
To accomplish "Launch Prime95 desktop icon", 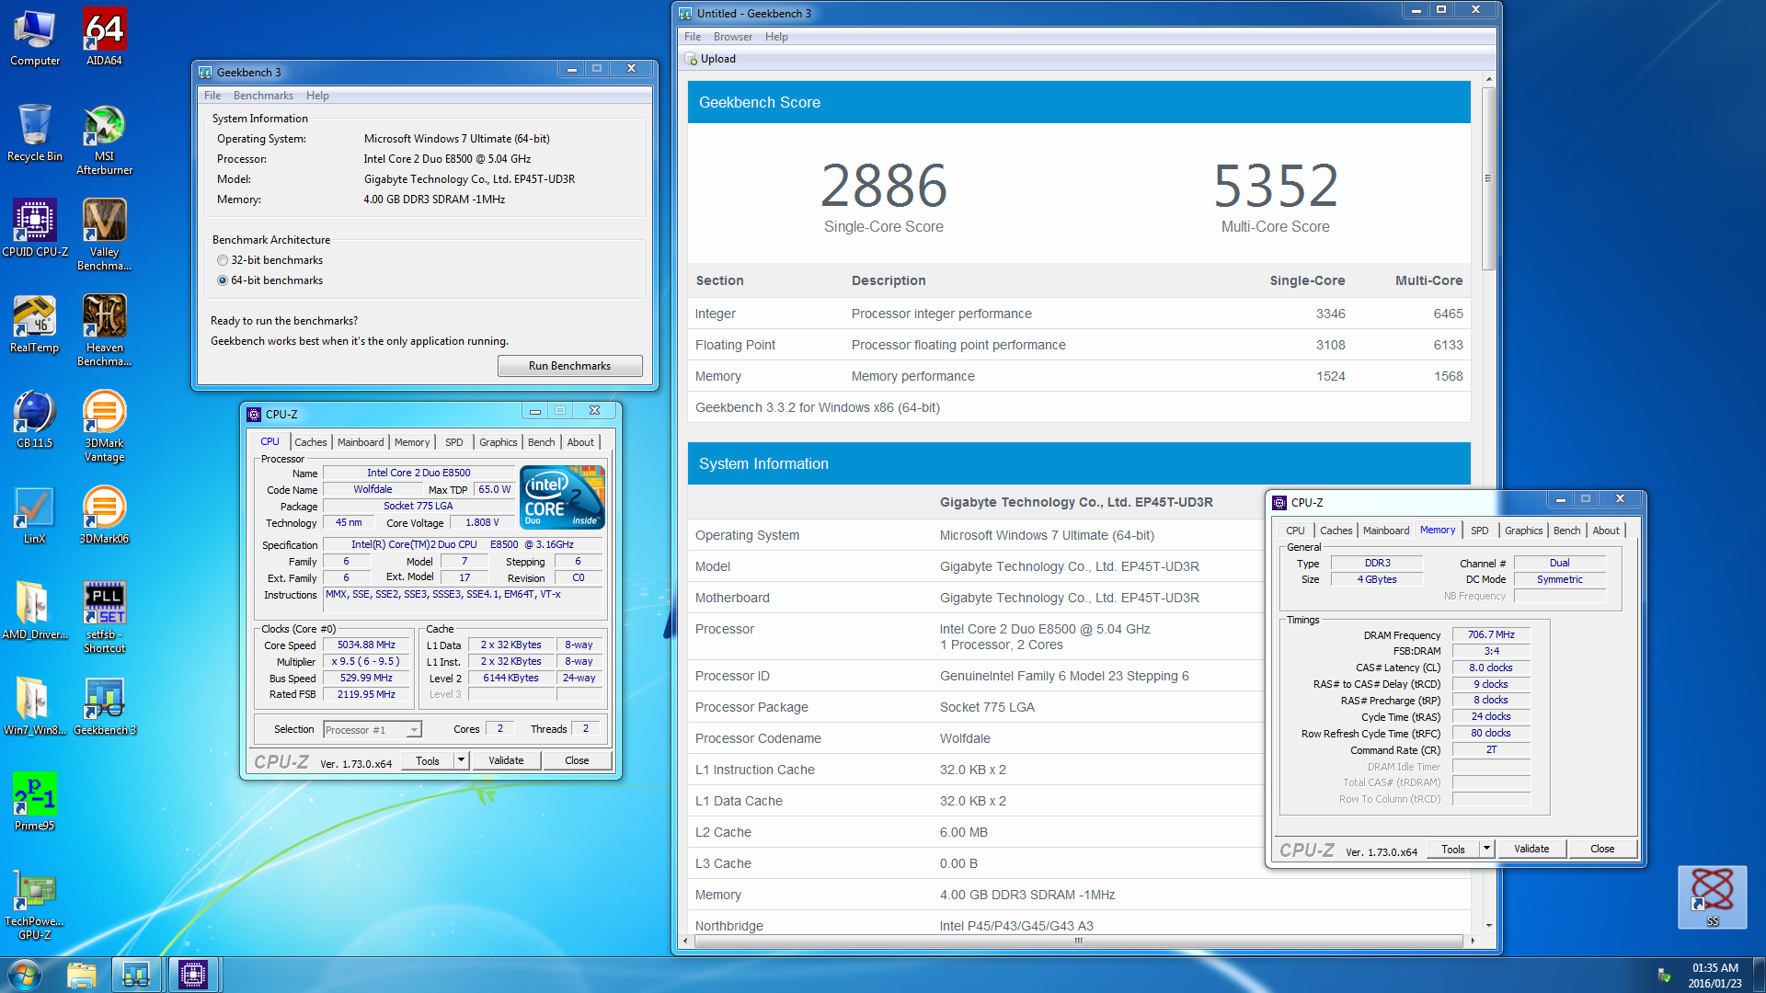I will click(35, 803).
